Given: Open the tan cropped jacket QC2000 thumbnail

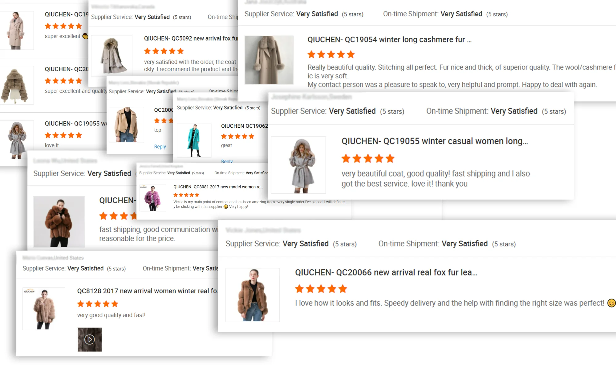Looking at the screenshot, I should (126, 125).
